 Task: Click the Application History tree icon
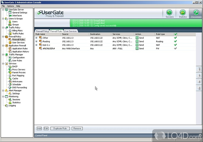pos(10,51)
